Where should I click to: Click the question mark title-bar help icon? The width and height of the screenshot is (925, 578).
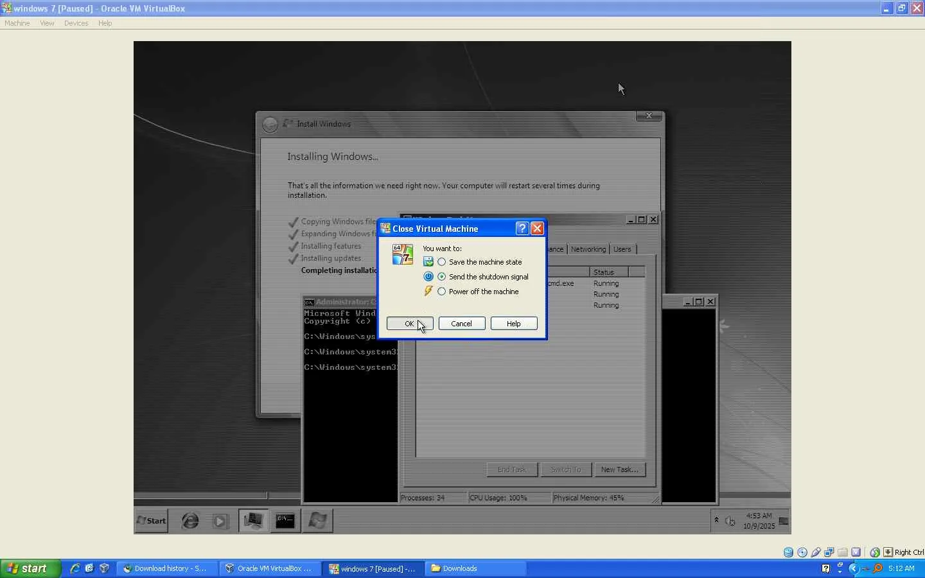pos(522,229)
